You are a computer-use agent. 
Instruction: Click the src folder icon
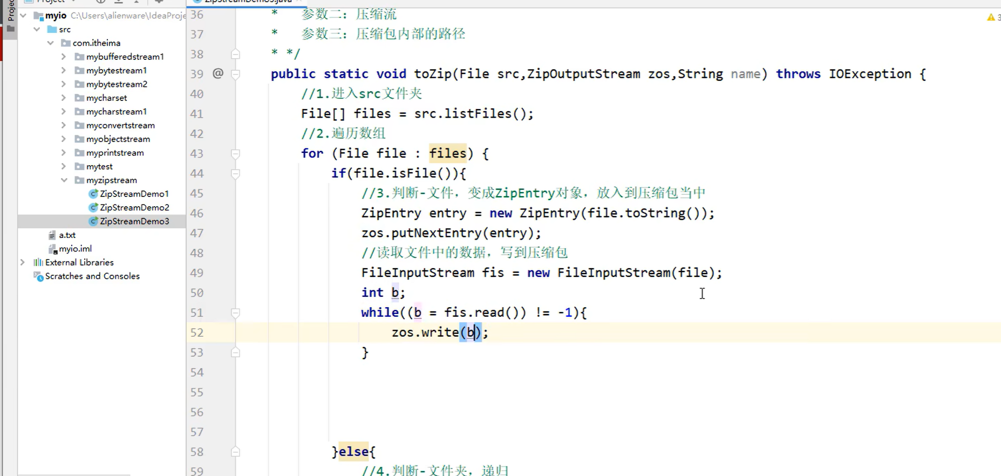tap(52, 29)
